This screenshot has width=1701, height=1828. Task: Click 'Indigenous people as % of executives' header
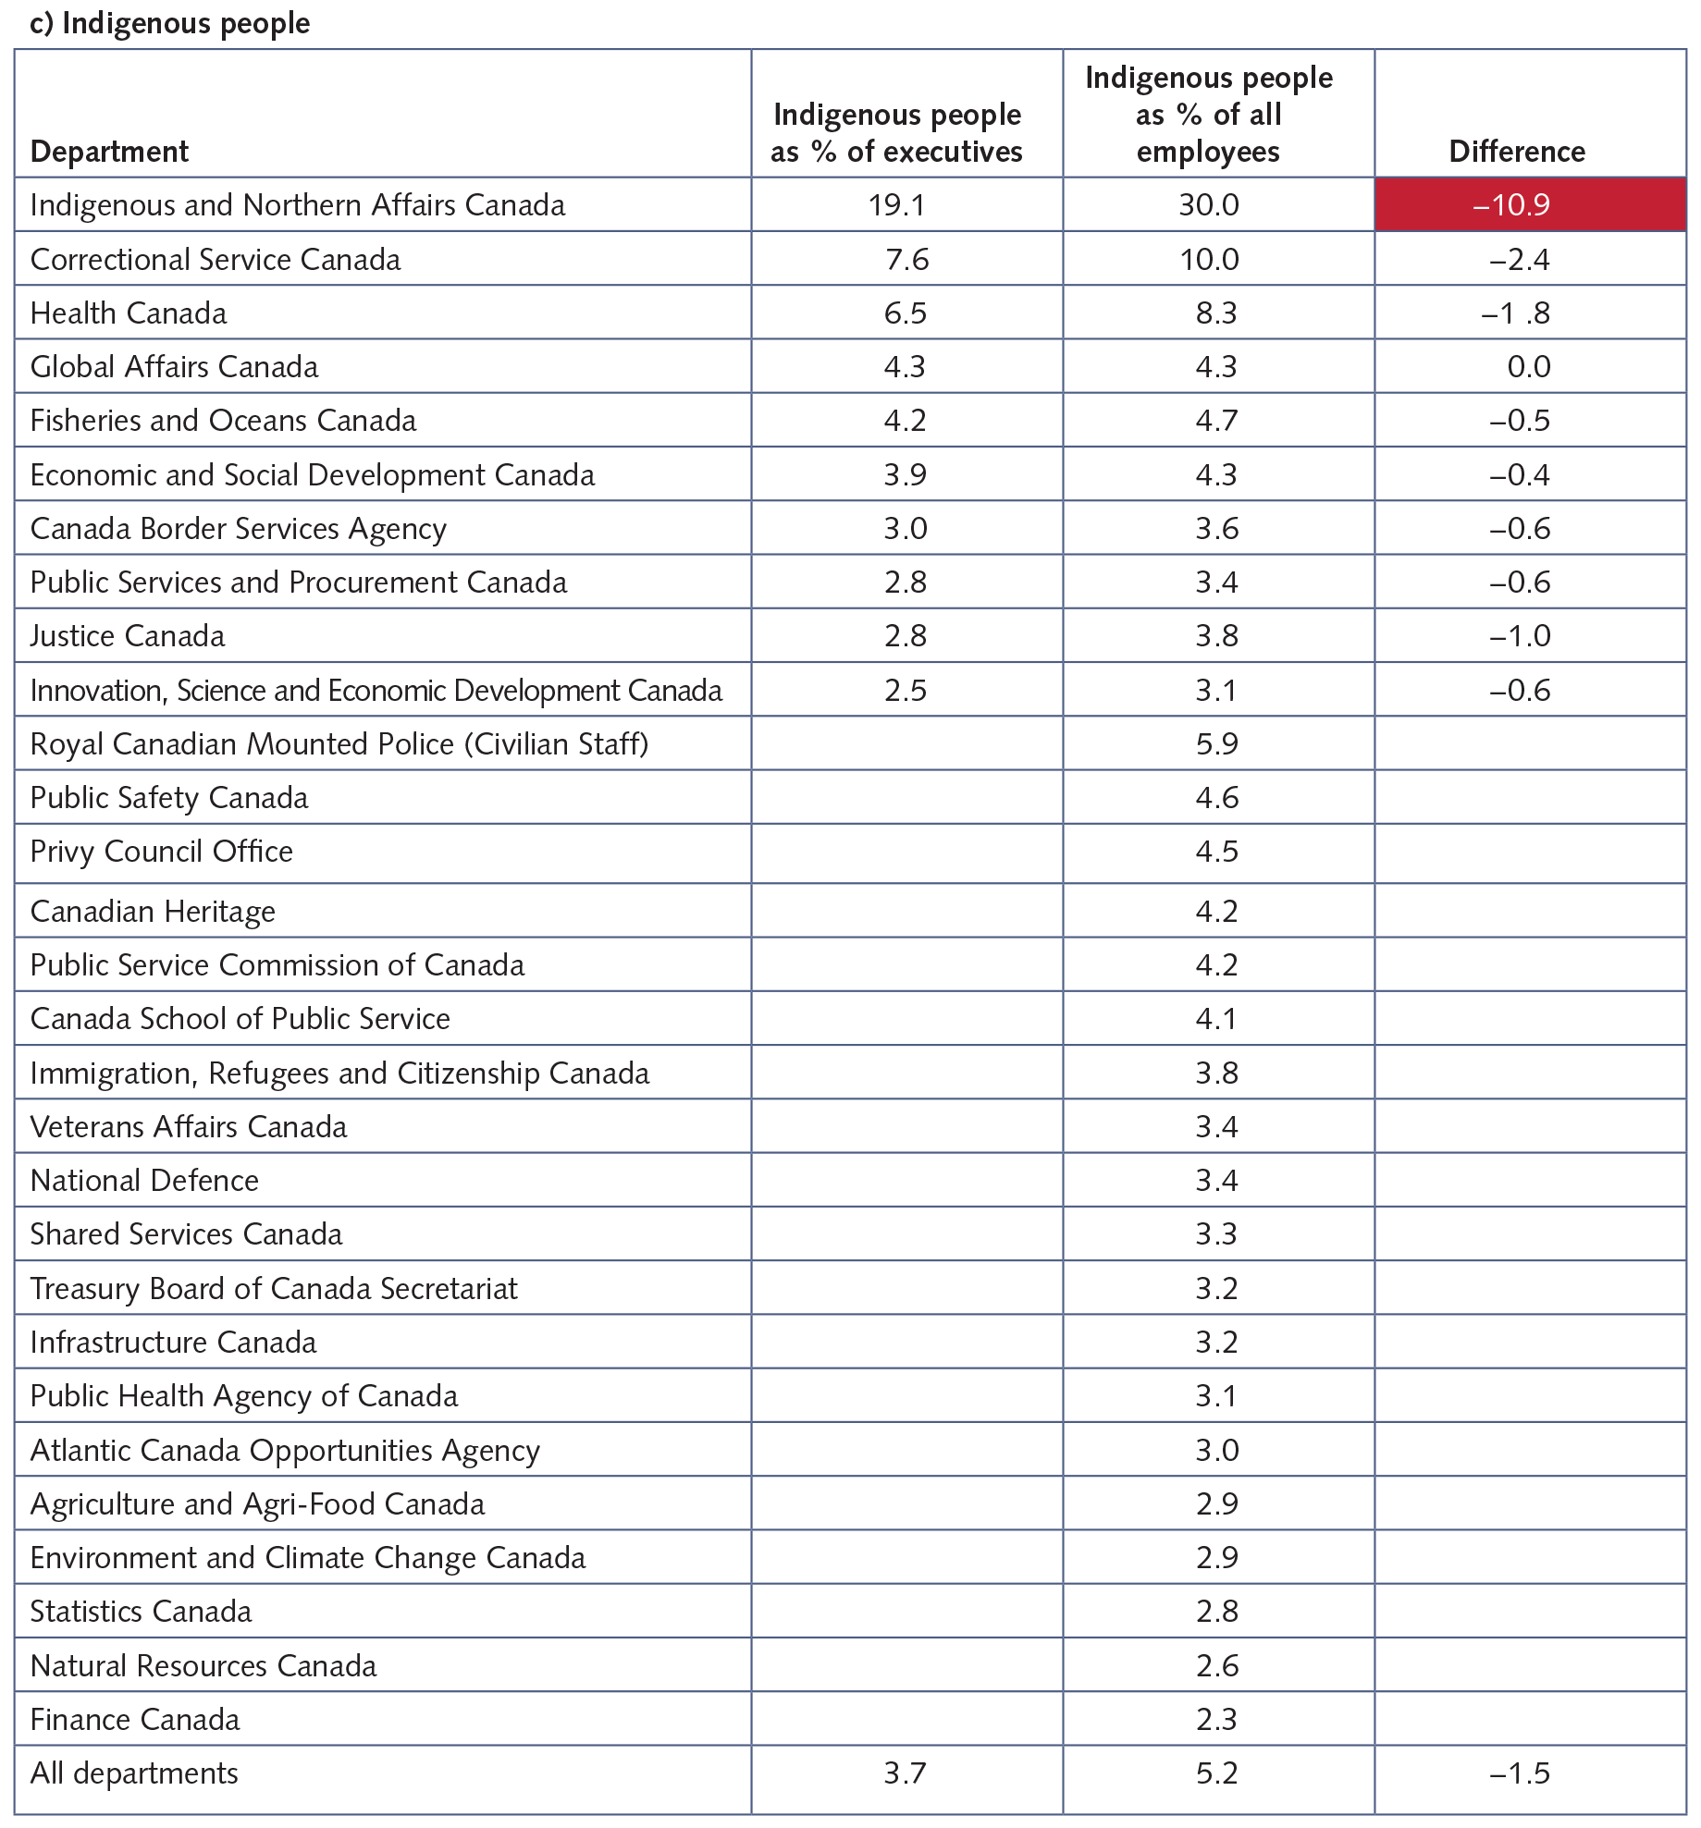897,132
